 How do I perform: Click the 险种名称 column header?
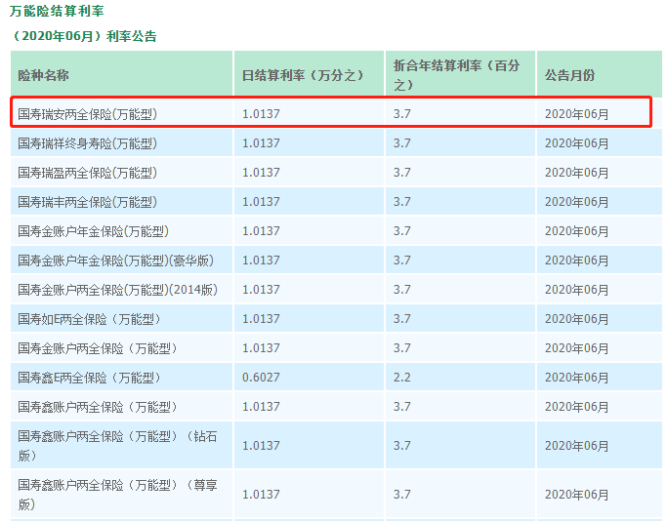coord(44,75)
